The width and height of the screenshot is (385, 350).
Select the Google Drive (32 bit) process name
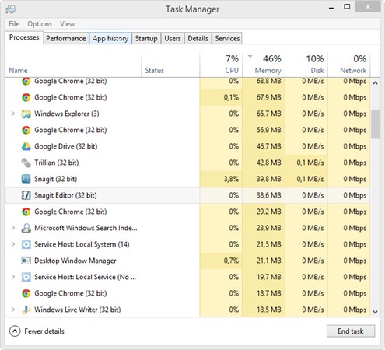tap(66, 146)
